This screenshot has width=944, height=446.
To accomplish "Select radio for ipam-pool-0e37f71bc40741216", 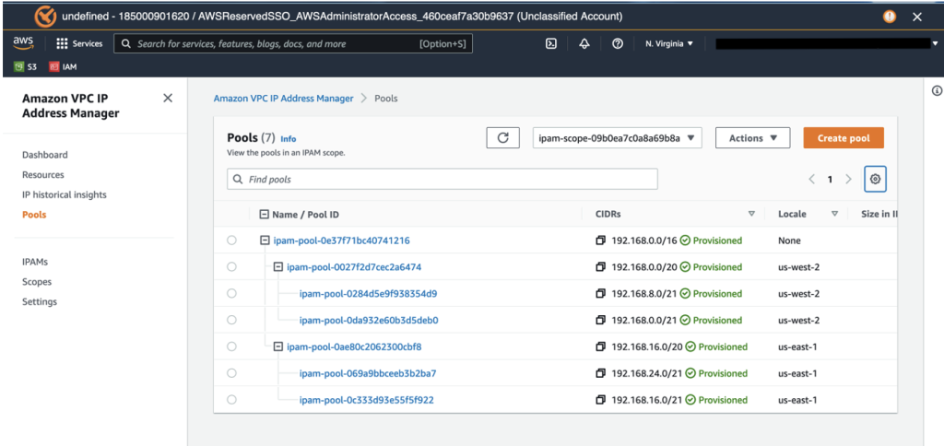I will 231,241.
